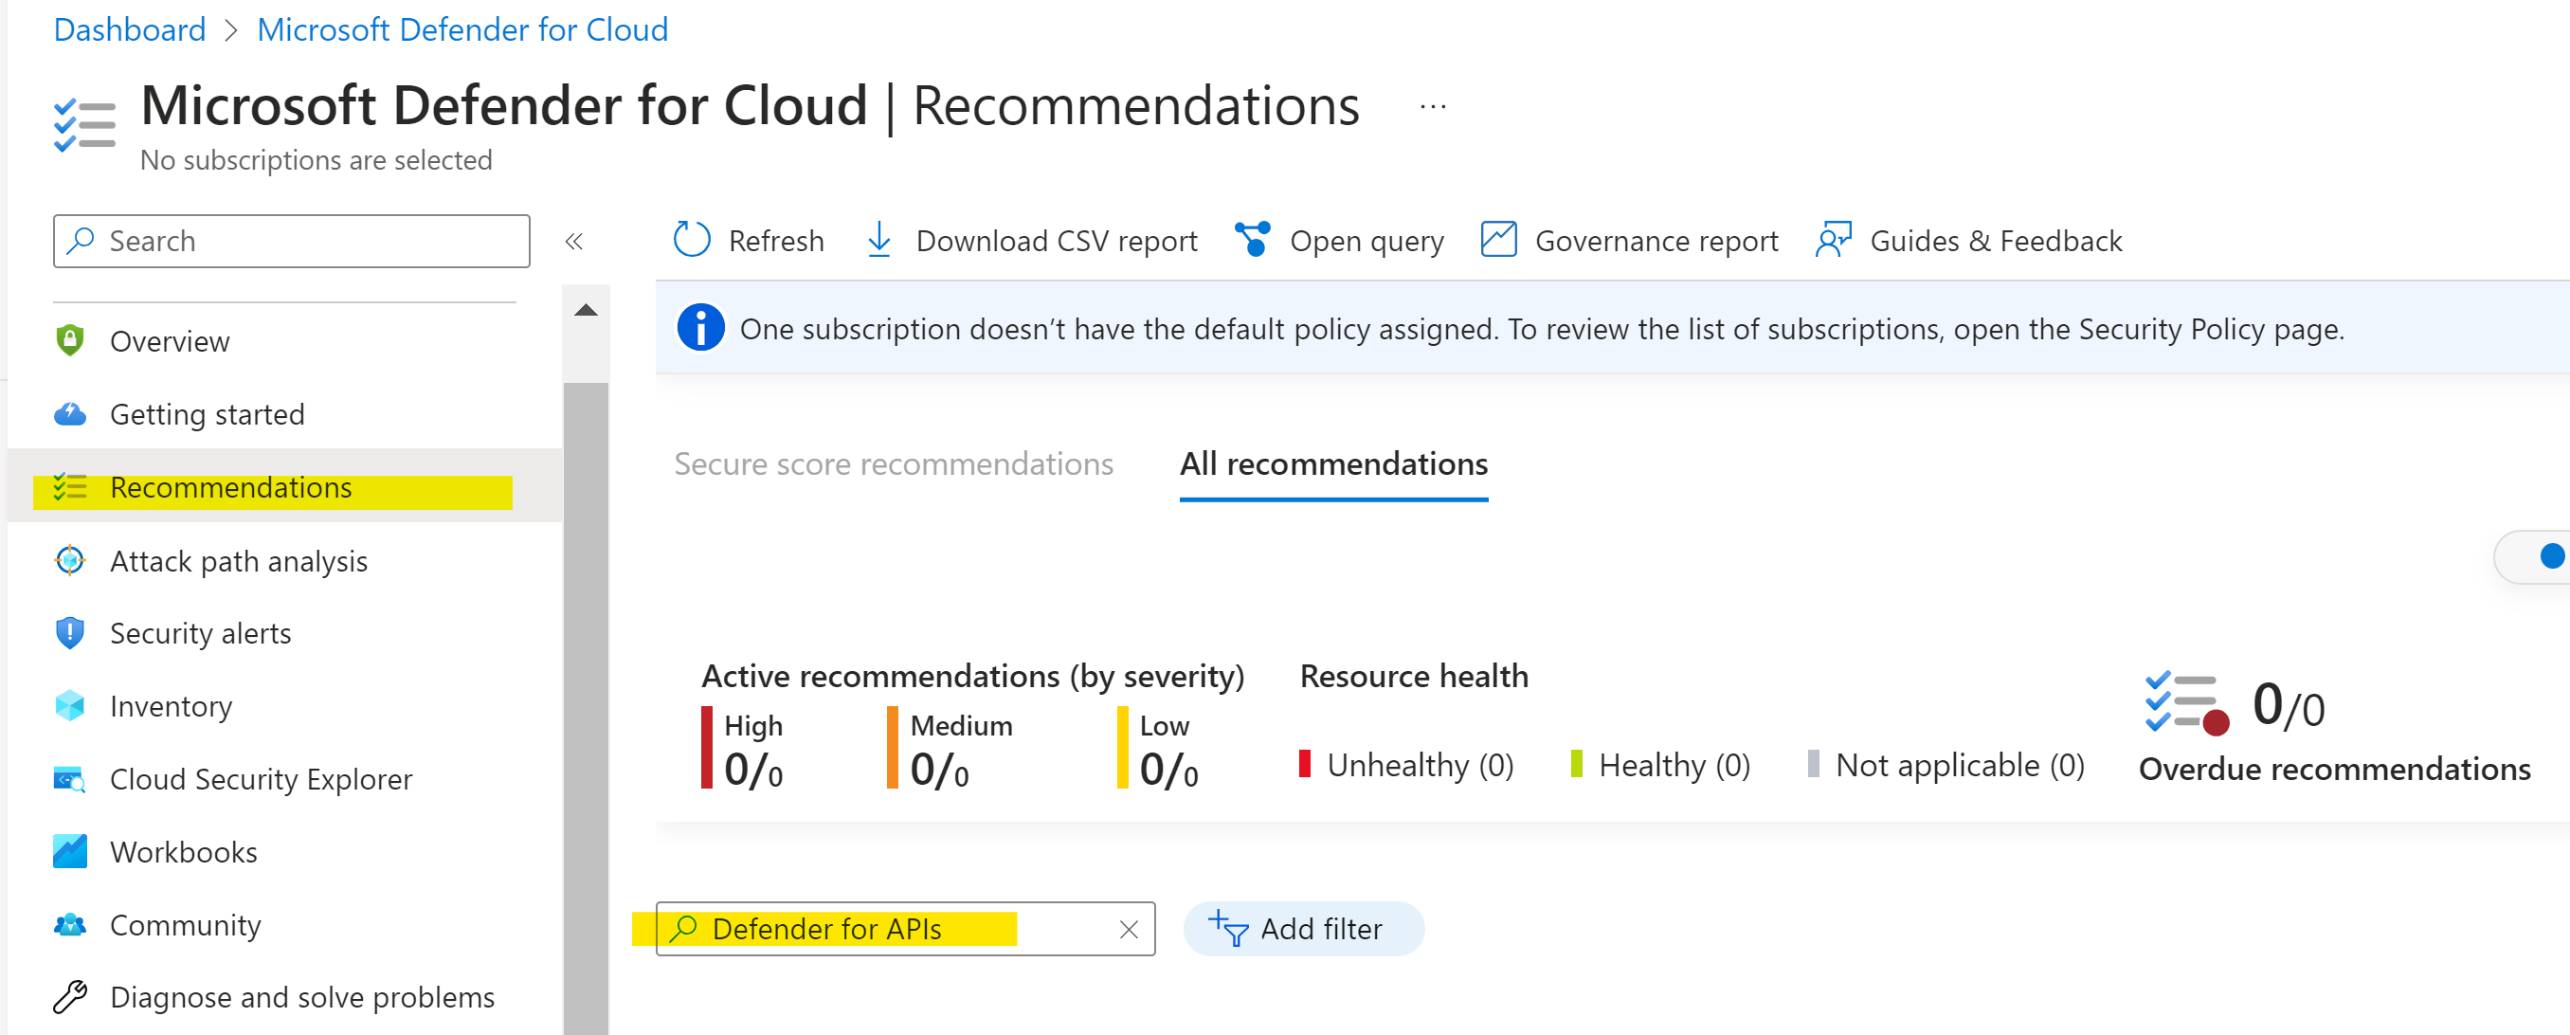Open the ellipsis more options menu
Screen dimensions: 2570x1035
[x=1433, y=107]
